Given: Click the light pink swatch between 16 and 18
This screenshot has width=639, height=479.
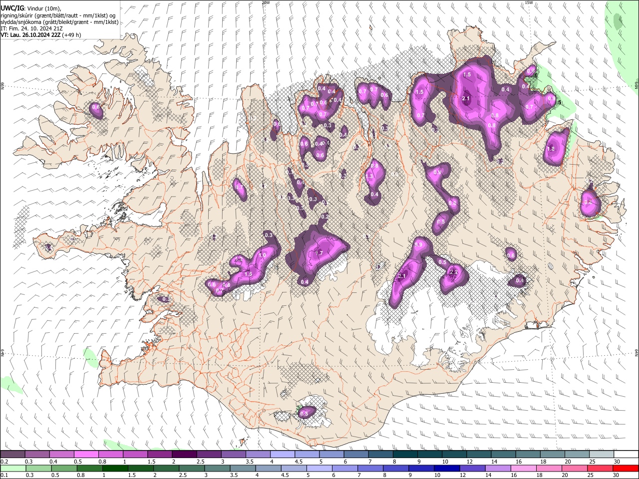Looking at the screenshot, I should [x=524, y=469].
